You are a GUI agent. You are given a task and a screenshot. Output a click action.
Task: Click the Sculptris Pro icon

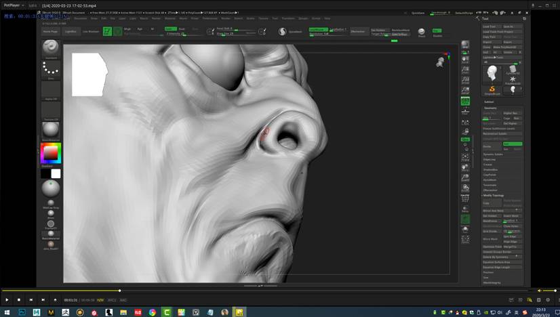[x=282, y=31]
